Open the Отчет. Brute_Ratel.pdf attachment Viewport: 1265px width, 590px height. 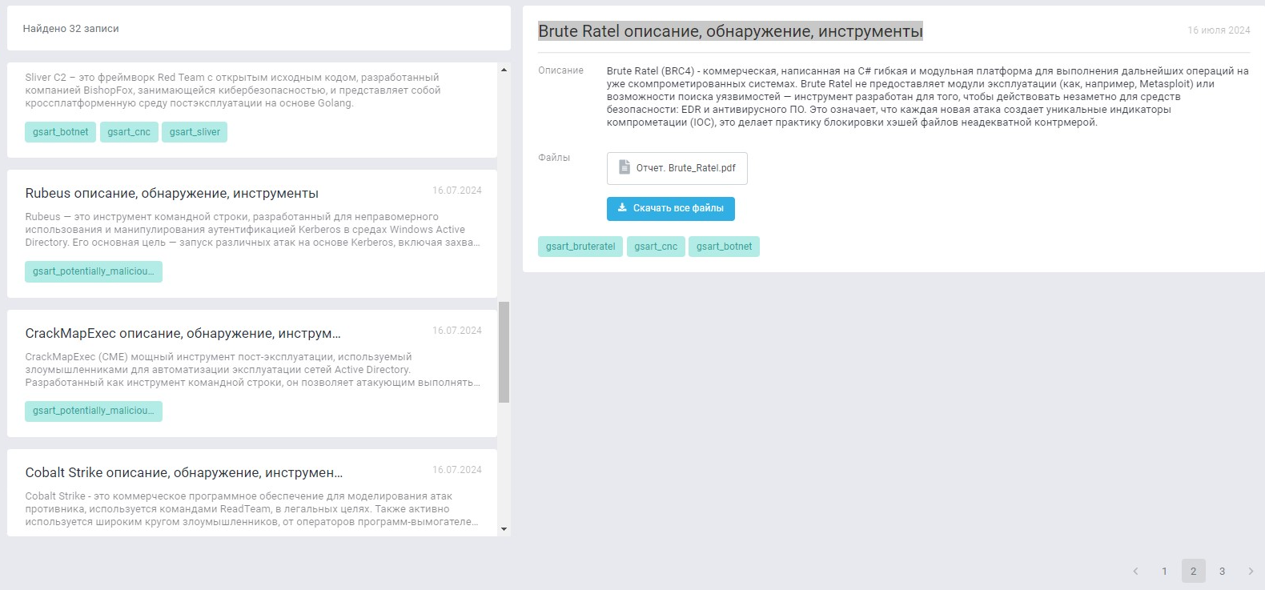pos(677,168)
